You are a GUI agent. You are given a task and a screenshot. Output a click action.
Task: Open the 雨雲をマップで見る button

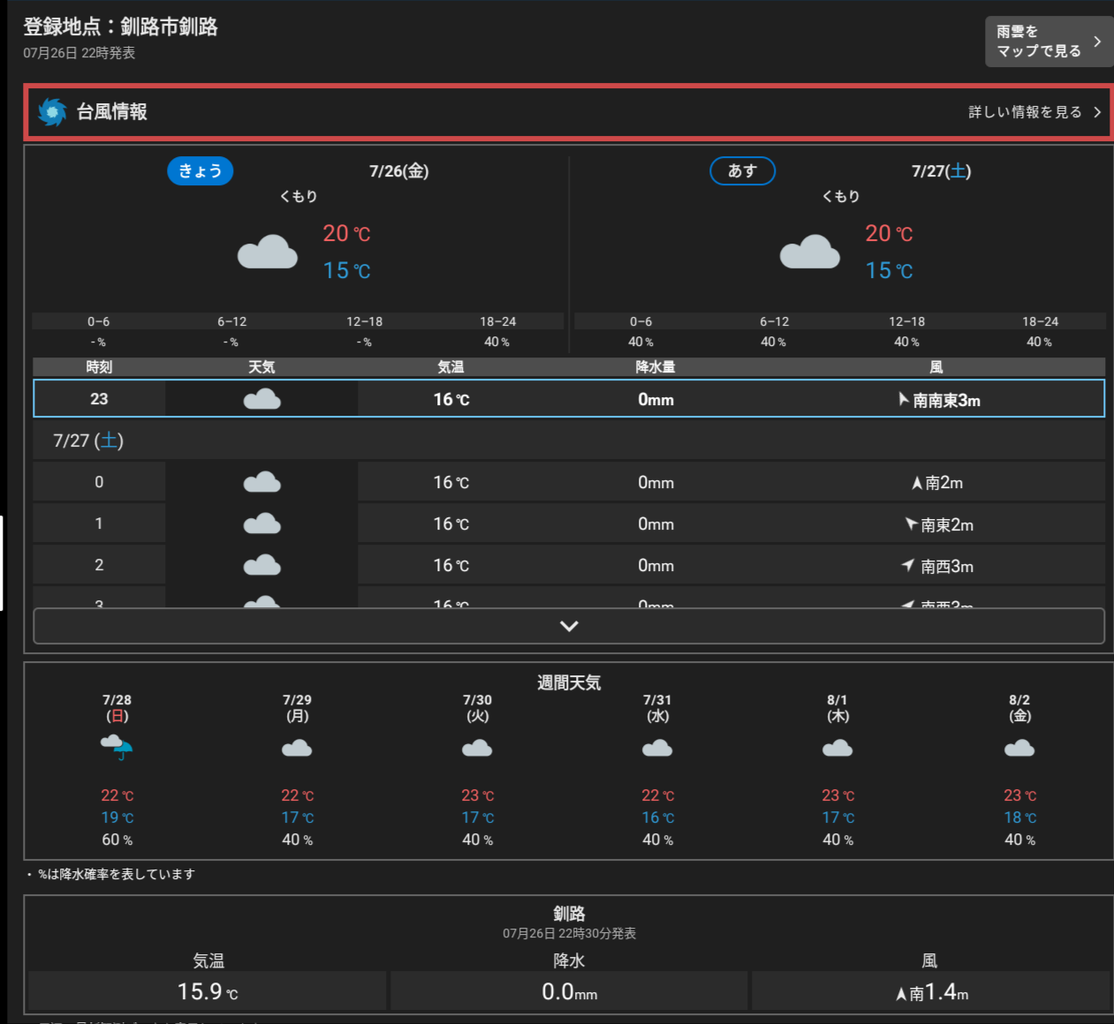click(1049, 41)
